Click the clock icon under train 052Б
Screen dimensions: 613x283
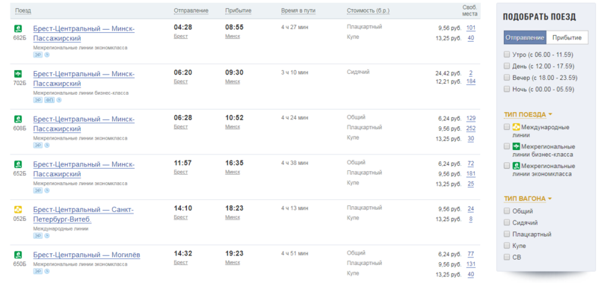tap(47, 236)
